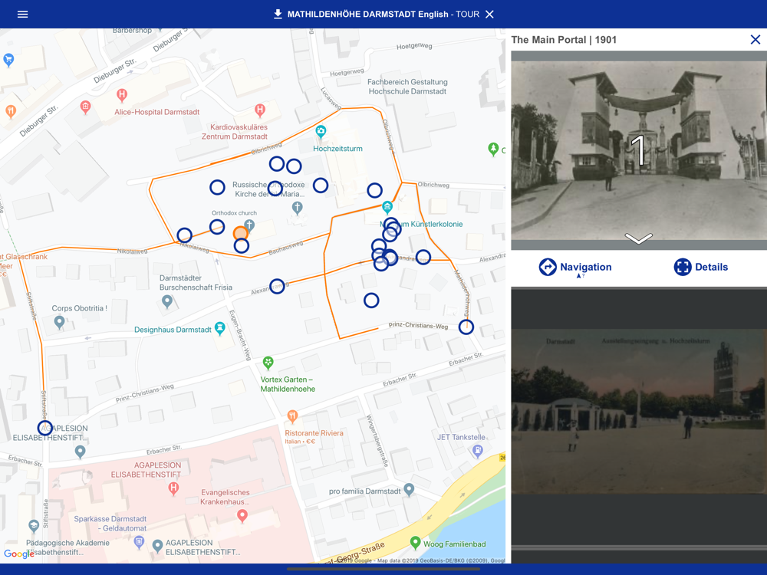The height and width of the screenshot is (575, 767).
Task: Click JET Tankstelle fuel pin
Action: pyautogui.click(x=477, y=452)
